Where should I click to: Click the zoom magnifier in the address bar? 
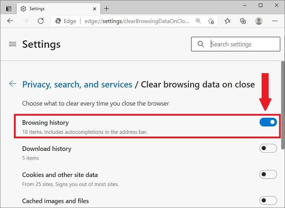tap(198, 21)
